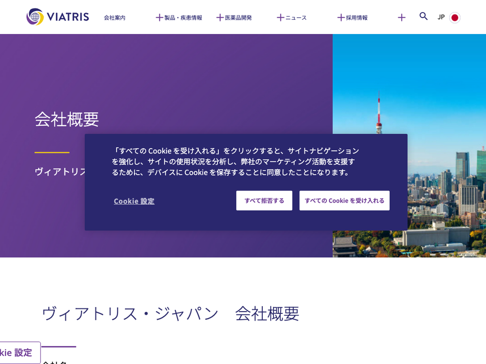Open the 医薬品開発 menu item
The width and height of the screenshot is (486, 364).
(238, 18)
